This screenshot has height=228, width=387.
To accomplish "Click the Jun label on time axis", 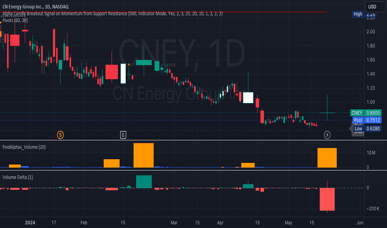I will point(360,223).
